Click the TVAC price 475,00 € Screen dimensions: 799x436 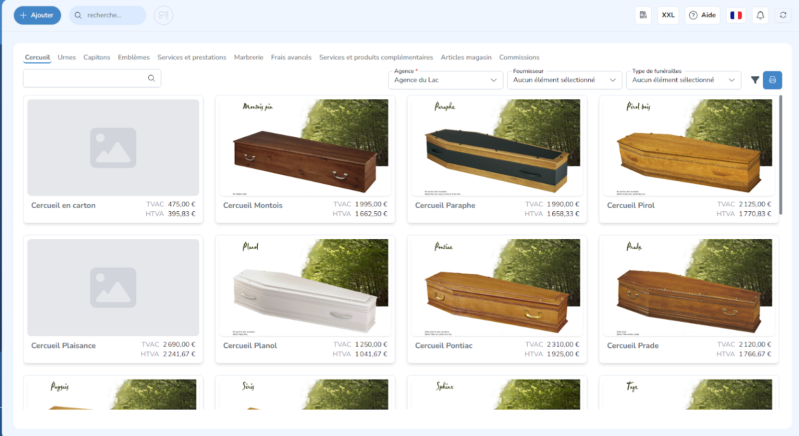[x=182, y=204]
